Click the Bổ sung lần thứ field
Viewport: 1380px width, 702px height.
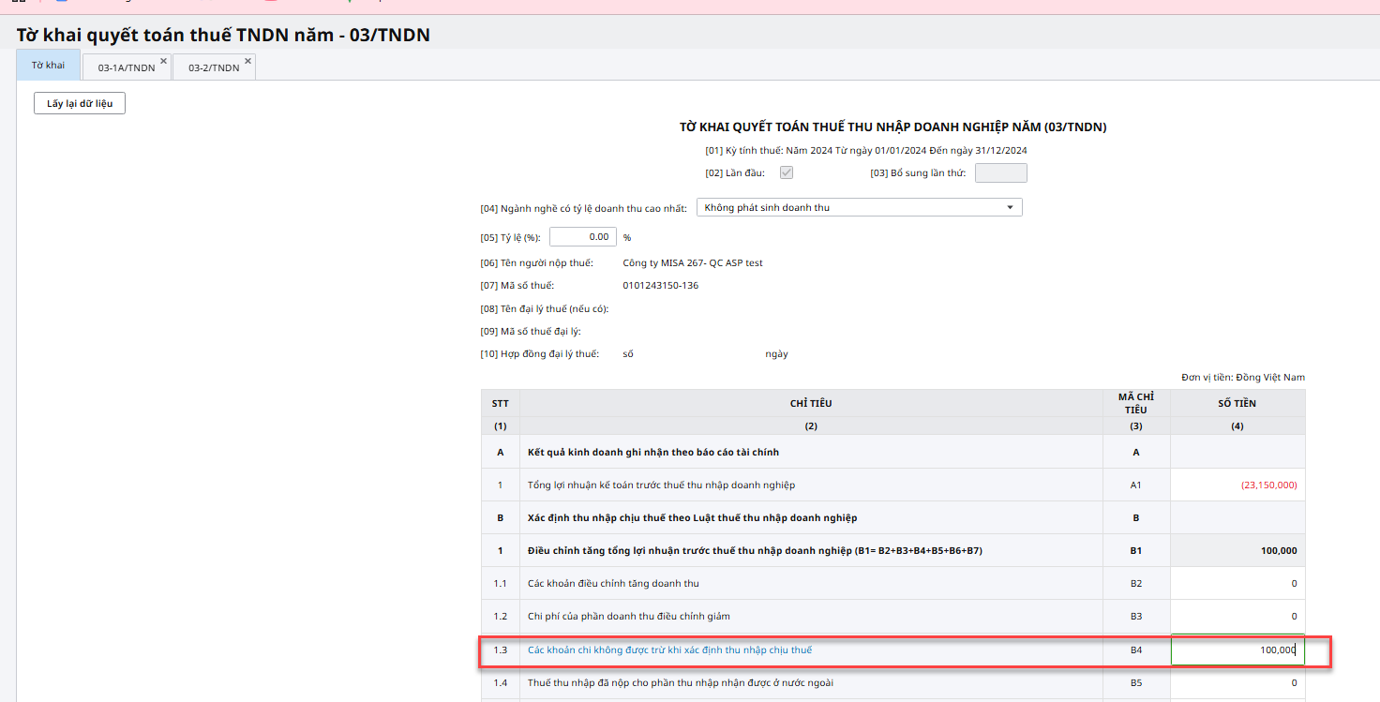pos(1000,172)
